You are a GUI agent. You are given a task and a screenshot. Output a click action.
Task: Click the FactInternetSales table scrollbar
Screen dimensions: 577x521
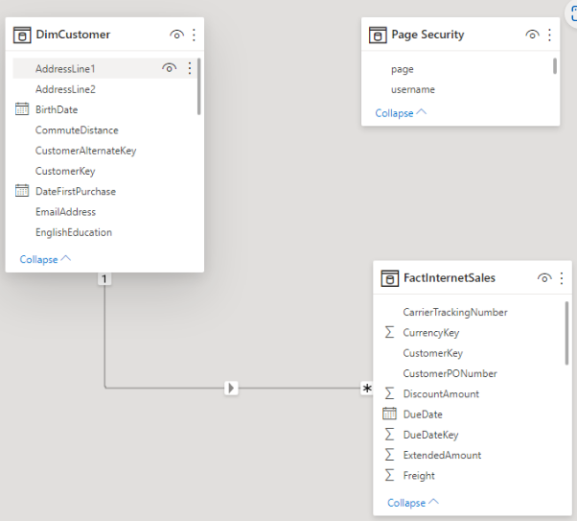point(566,333)
